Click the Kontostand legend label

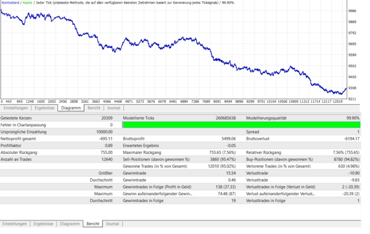10,2
